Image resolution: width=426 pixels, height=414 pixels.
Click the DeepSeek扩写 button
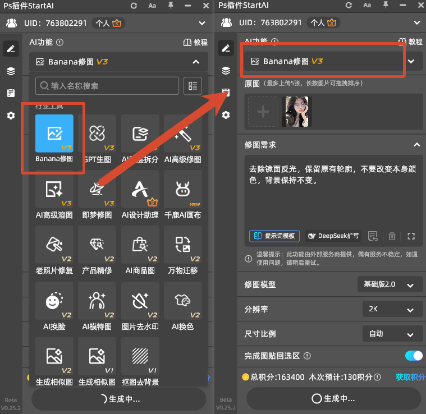coord(333,236)
